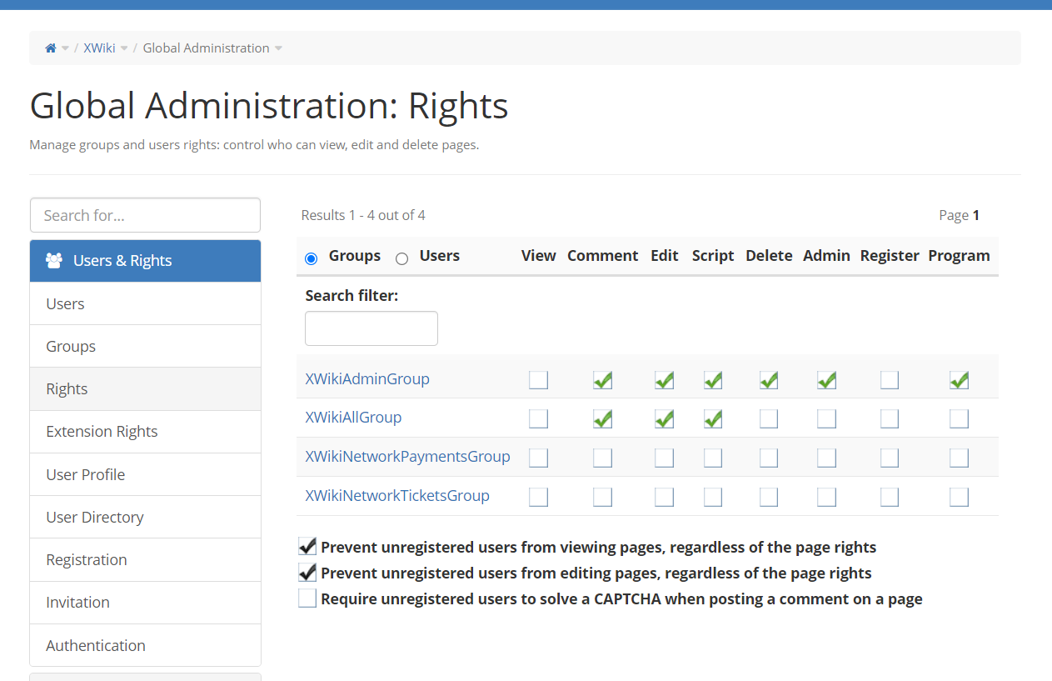Enable Edit right for XWikiNetworkPaymentsGroup
The width and height of the screenshot is (1052, 681).
(x=665, y=458)
